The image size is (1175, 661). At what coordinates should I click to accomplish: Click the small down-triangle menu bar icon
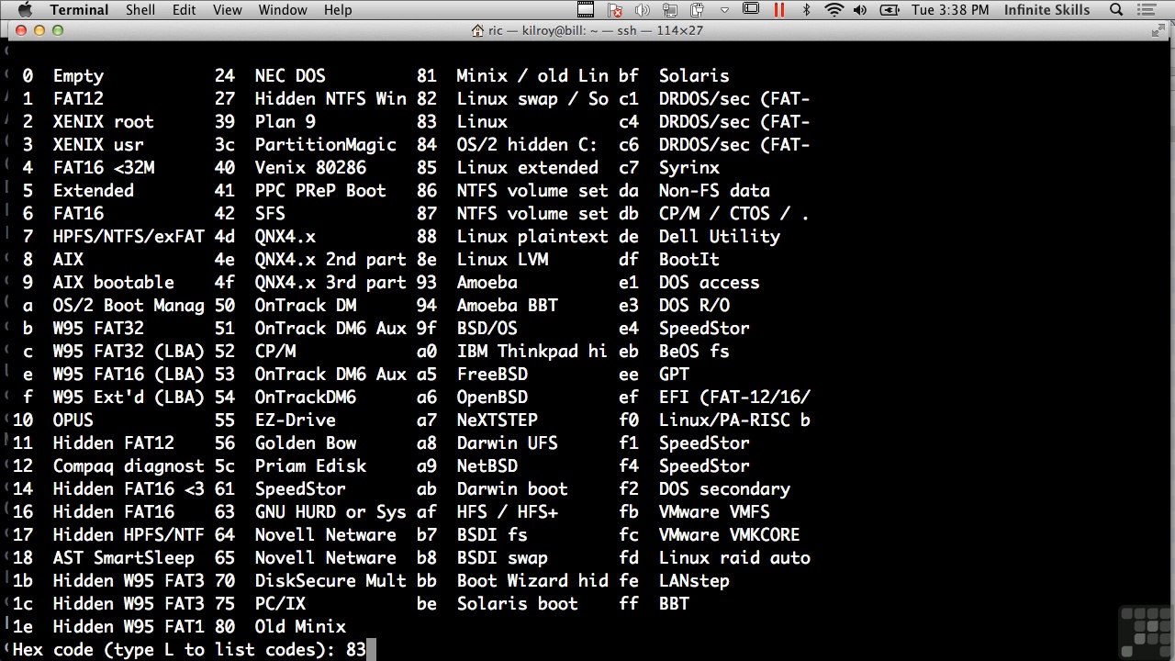coord(724,10)
